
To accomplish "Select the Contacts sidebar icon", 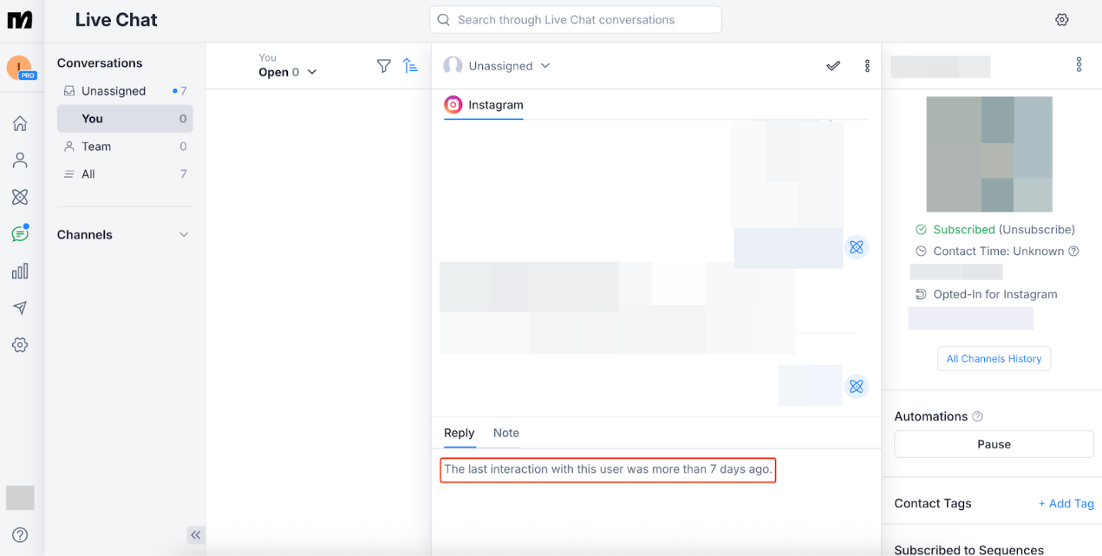I will (x=20, y=159).
